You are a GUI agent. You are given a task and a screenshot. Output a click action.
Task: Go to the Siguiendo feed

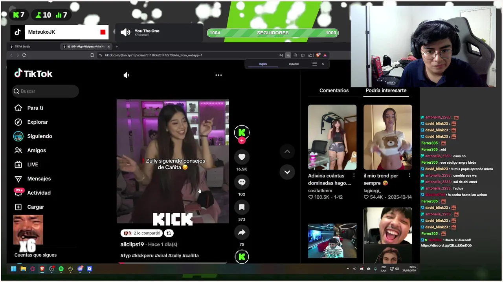(33, 136)
